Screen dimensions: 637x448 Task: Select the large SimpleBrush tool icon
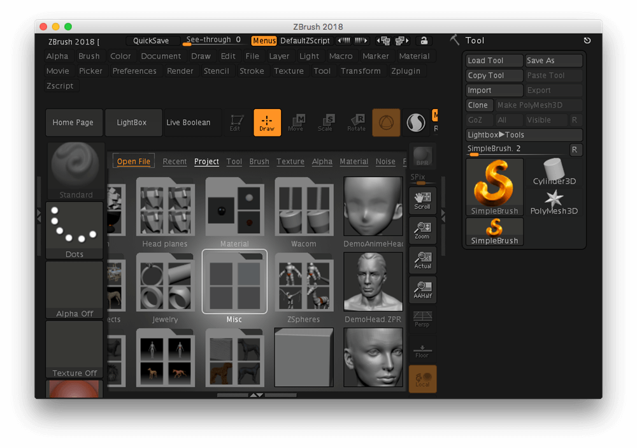point(494,187)
